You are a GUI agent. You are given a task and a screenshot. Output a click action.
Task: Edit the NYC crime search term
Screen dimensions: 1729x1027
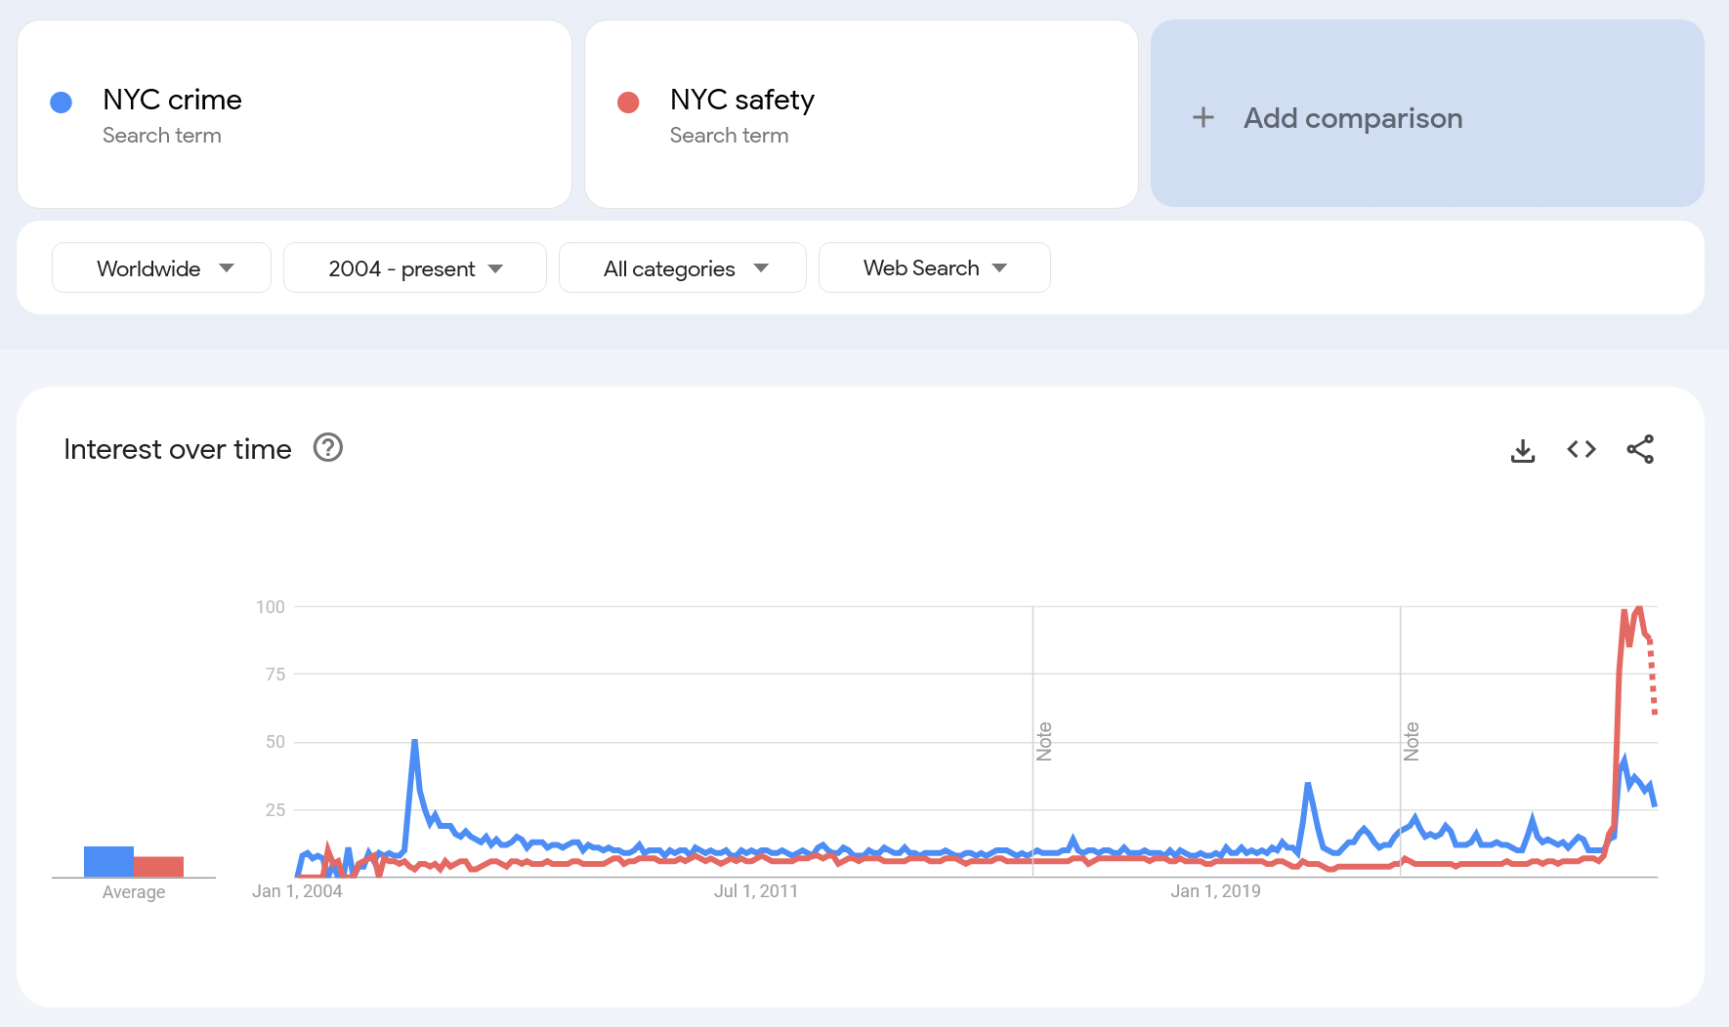click(x=172, y=101)
